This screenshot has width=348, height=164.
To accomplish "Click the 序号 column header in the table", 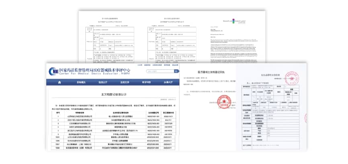I will point(58,112).
